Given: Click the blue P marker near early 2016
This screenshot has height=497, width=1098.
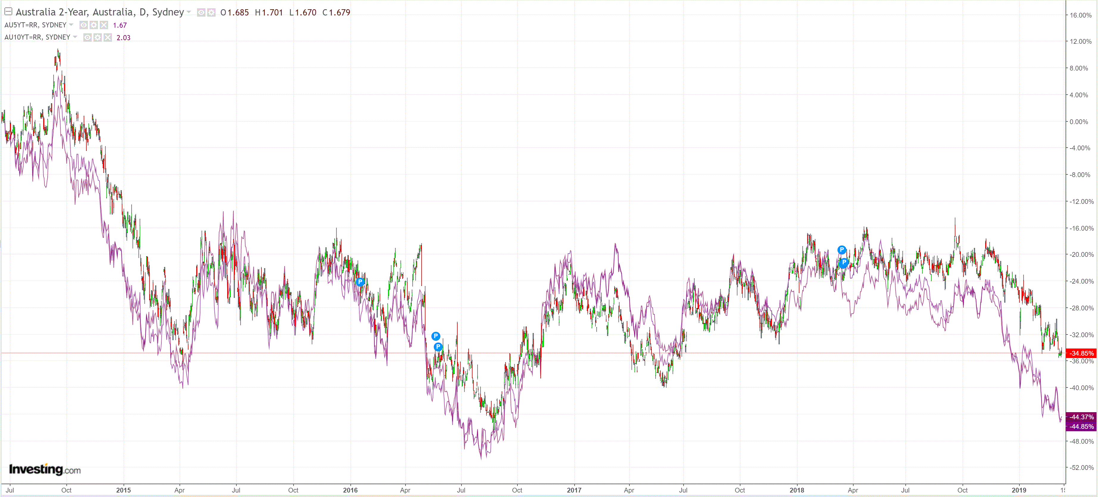Looking at the screenshot, I should point(360,282).
